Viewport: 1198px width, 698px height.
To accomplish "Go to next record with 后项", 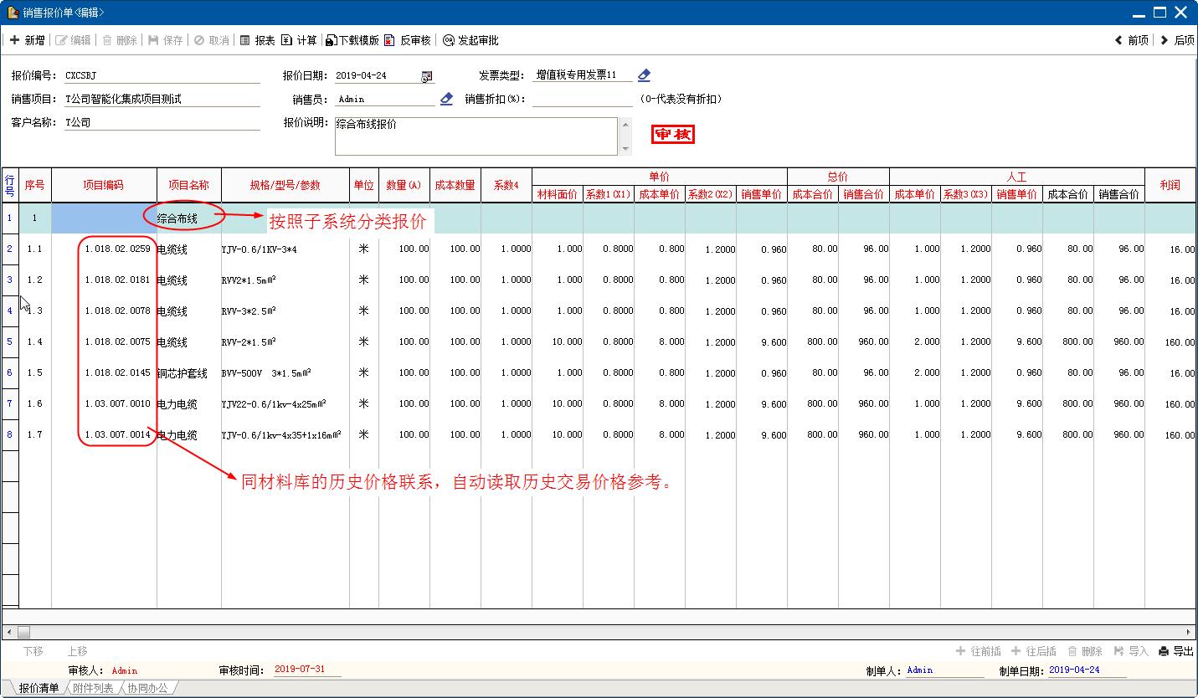I will point(1165,40).
